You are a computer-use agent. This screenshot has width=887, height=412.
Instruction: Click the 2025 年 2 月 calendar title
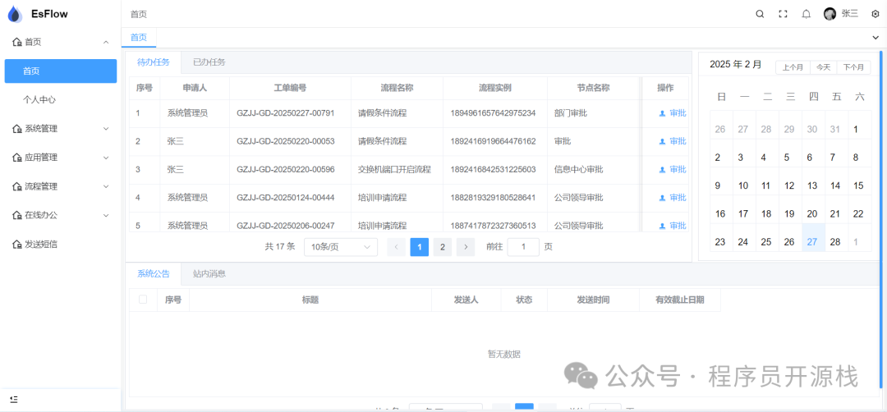click(x=735, y=65)
